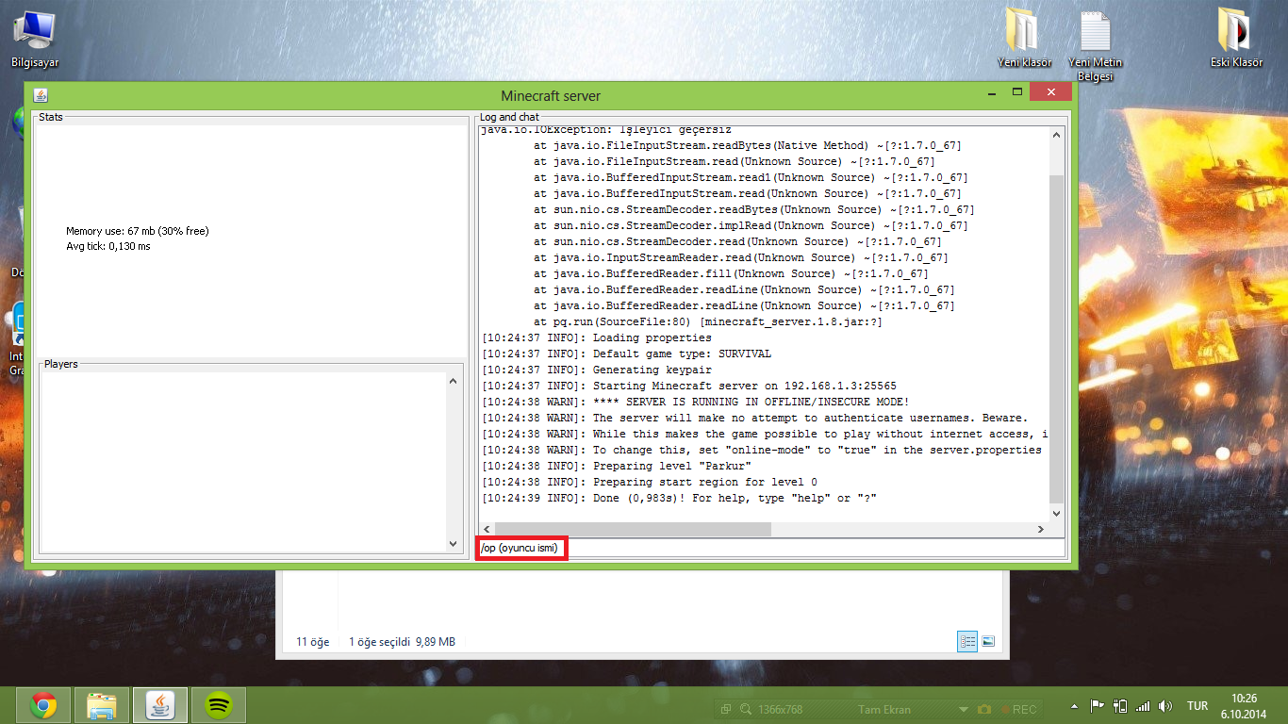Image resolution: width=1288 pixels, height=724 pixels.
Task: Click the "FileInputStream.readBytes" stack trace line
Action: tap(748, 146)
